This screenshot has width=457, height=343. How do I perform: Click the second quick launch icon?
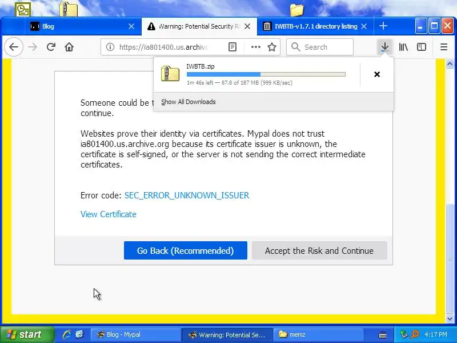click(x=79, y=334)
